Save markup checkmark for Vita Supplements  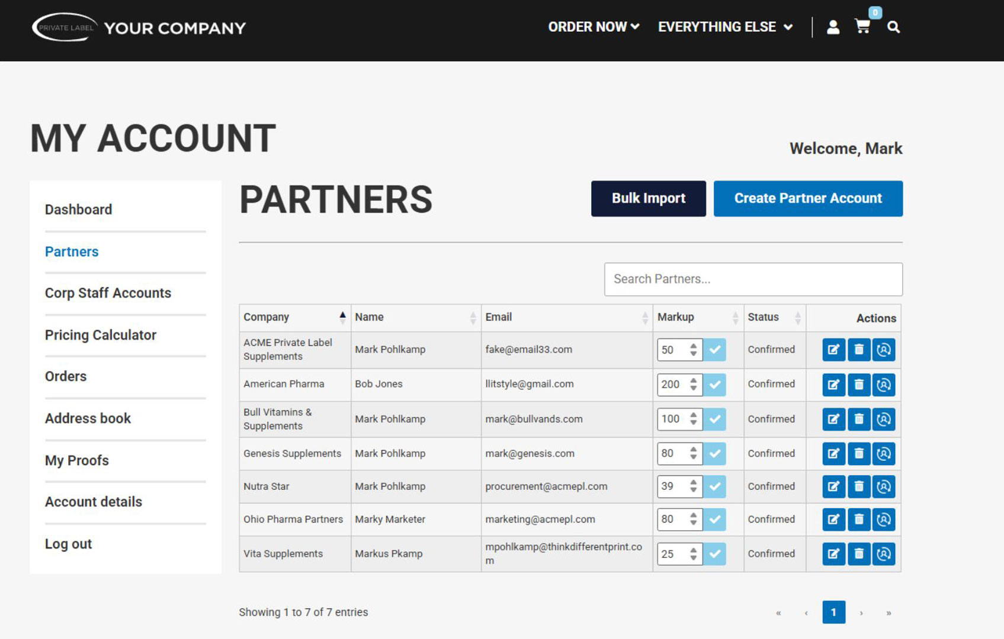tap(715, 554)
